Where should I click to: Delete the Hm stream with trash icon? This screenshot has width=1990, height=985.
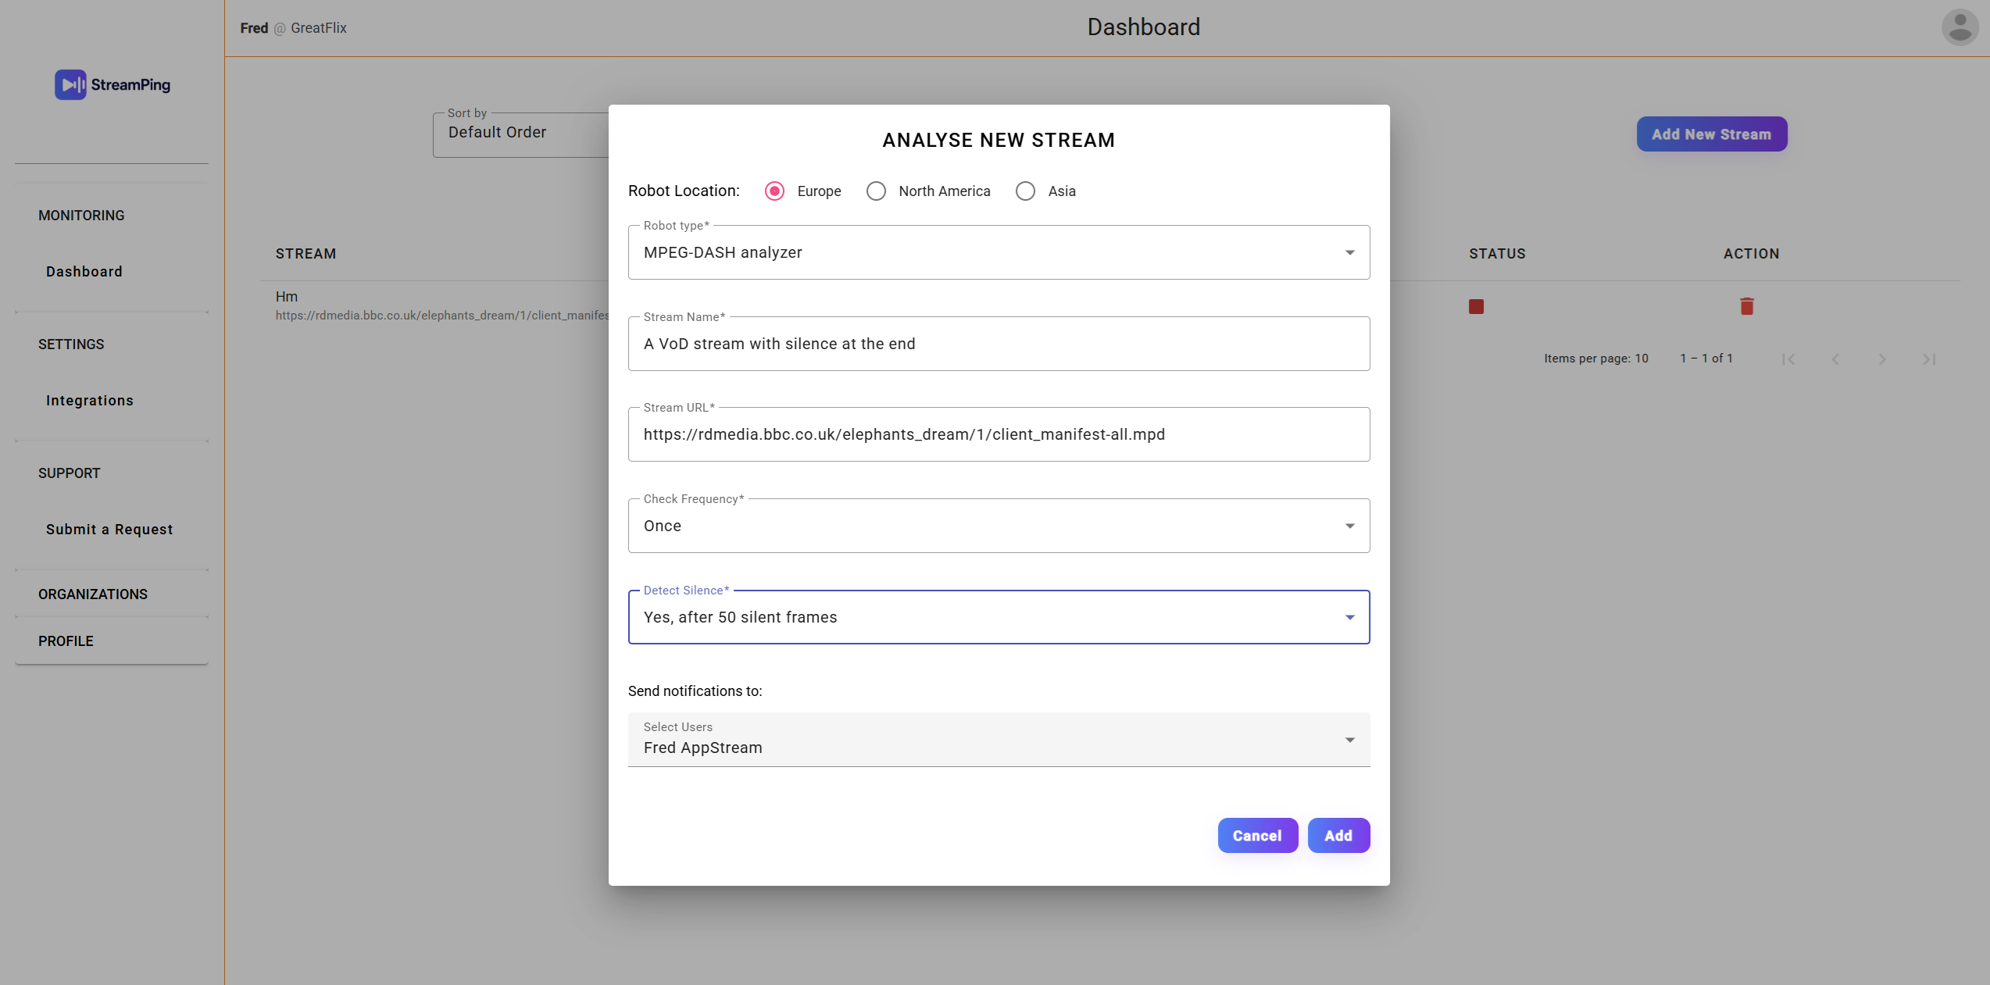pyautogui.click(x=1747, y=306)
